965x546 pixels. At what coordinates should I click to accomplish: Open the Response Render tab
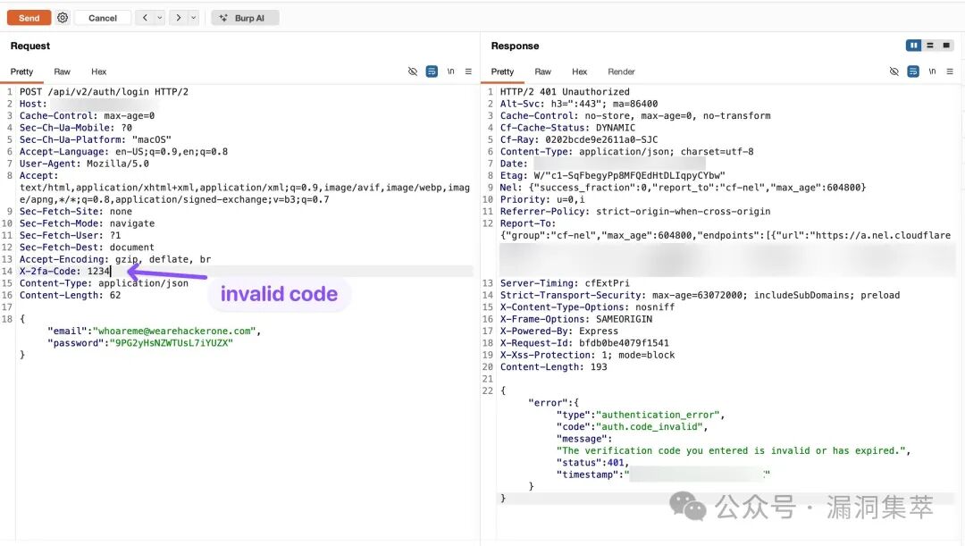621,71
